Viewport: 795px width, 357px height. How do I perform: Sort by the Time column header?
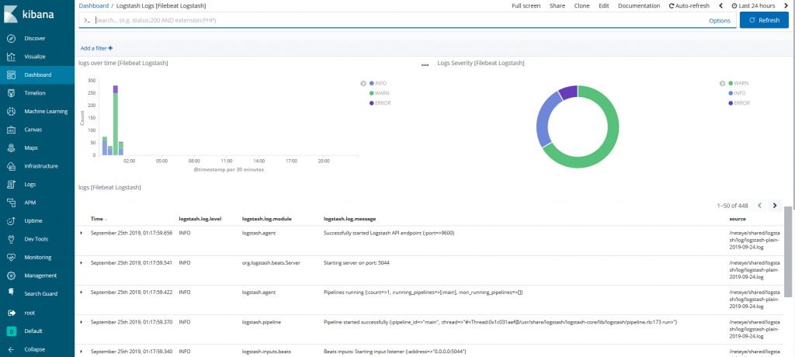pyautogui.click(x=97, y=219)
